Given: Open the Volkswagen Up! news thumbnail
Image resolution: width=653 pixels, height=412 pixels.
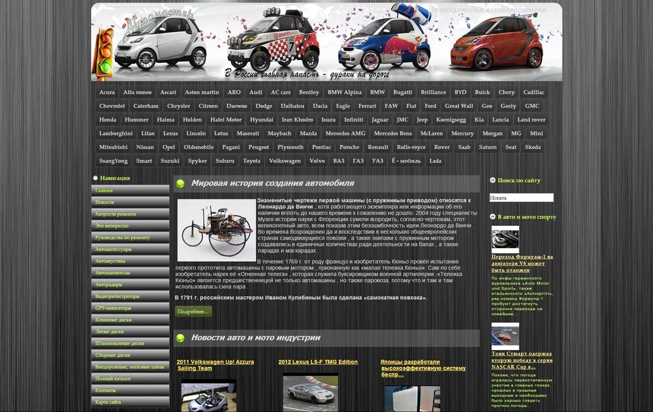Looking at the screenshot, I should tap(209, 396).
